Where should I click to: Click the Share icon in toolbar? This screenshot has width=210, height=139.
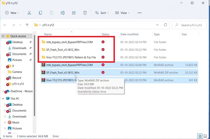pos(74,13)
